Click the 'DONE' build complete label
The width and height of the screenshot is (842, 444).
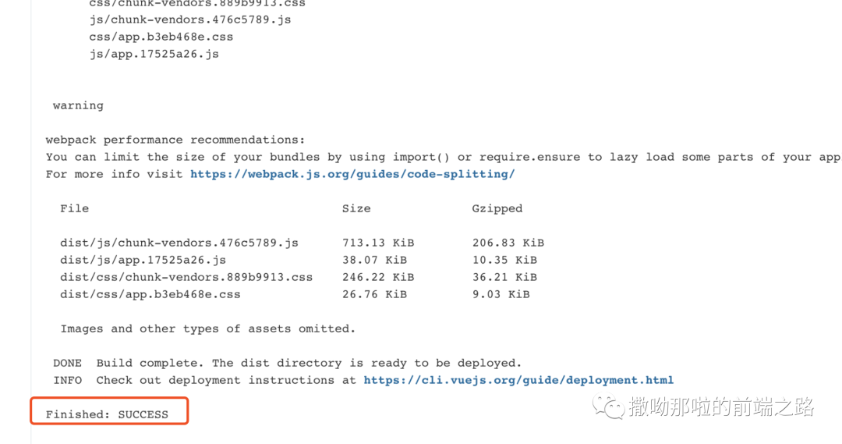[x=67, y=363]
